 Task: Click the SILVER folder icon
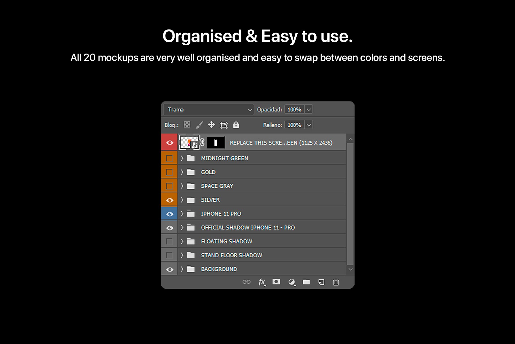tap(191, 200)
